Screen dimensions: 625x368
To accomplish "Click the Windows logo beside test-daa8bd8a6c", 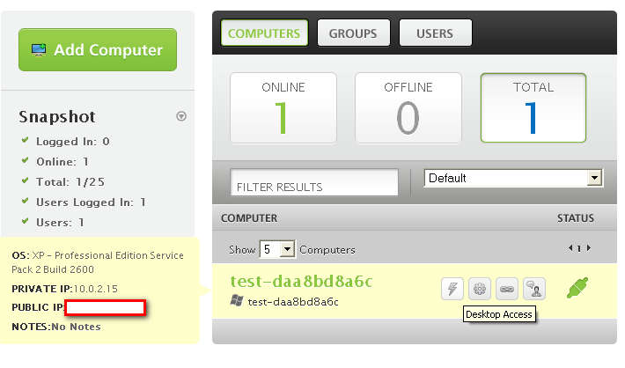I will pos(237,300).
